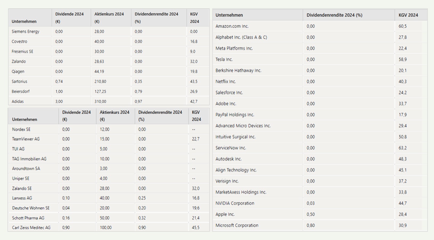Click TeamViewer AG KGV value 22,7
434x240 pixels.
tap(195, 139)
